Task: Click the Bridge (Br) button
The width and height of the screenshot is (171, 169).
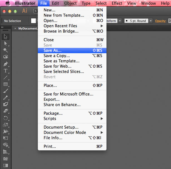Action: [x=36, y=11]
